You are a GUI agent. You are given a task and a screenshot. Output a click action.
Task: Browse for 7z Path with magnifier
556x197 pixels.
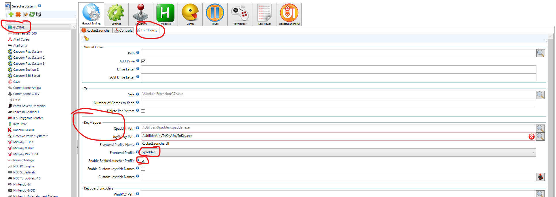point(540,95)
